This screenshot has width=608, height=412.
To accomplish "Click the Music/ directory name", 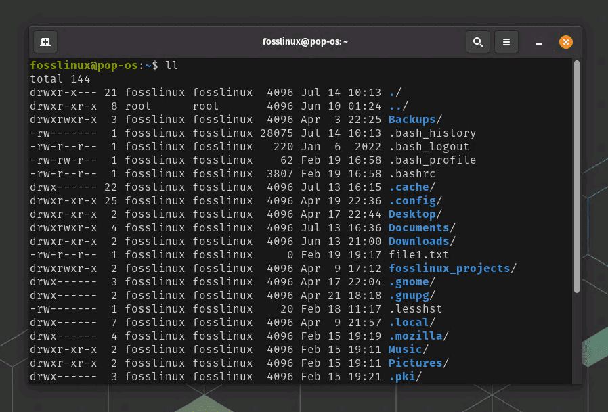I will click(409, 349).
